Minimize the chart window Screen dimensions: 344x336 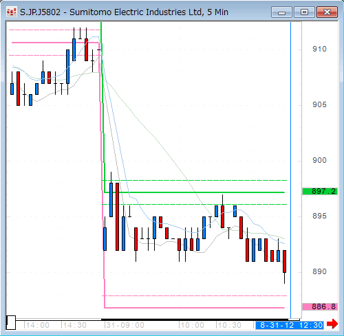pyautogui.click(x=281, y=12)
